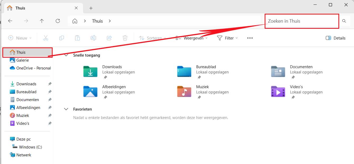
Task: Refresh the current folder view
Action: [58, 21]
